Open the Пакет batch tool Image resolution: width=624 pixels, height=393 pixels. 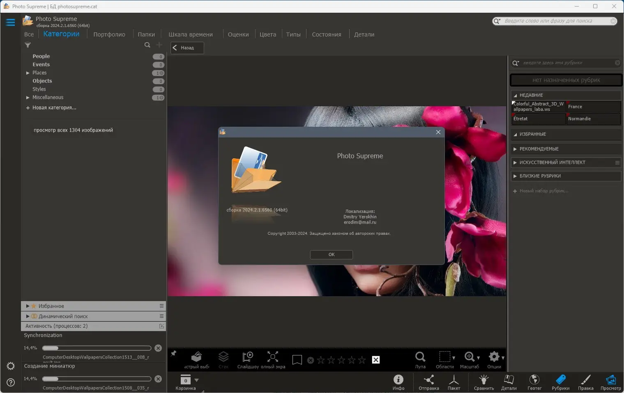coord(454,382)
